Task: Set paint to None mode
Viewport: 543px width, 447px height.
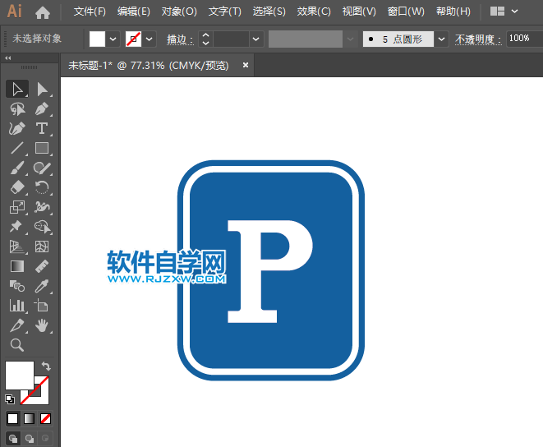Action: 46,418
